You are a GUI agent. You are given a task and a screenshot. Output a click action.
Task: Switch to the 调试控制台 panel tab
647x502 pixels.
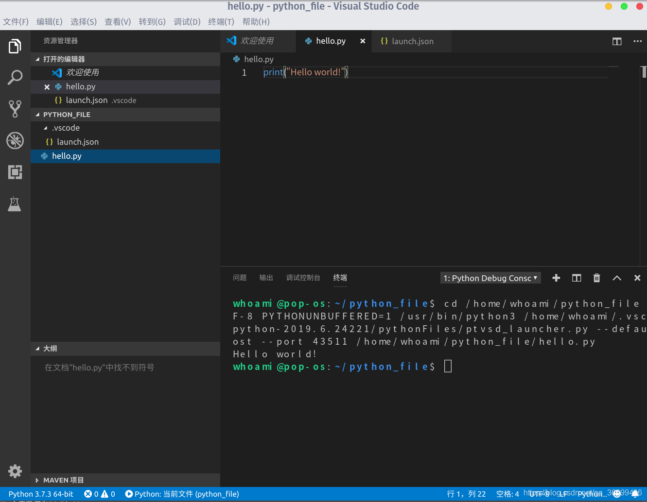coord(303,278)
